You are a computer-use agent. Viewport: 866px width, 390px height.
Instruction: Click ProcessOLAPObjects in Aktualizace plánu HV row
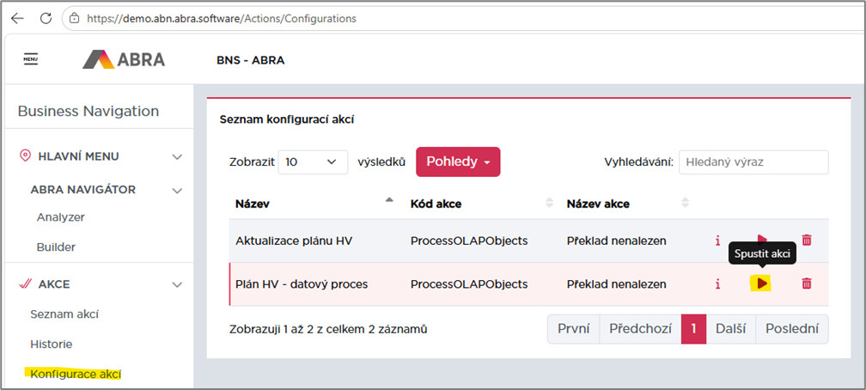click(x=469, y=241)
